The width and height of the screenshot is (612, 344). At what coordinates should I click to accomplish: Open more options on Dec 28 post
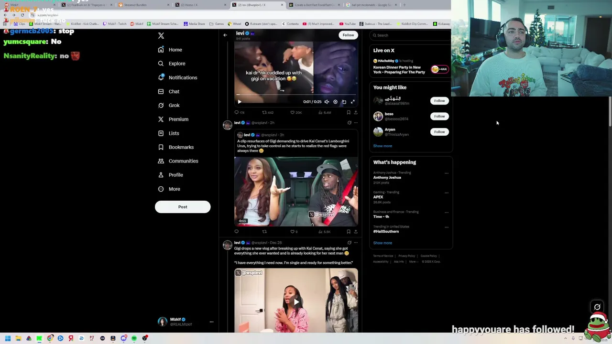(355, 243)
